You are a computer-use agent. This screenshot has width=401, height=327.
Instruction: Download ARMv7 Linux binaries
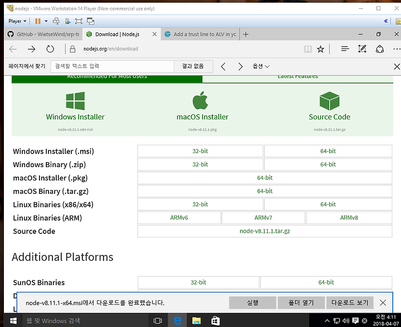(263, 218)
